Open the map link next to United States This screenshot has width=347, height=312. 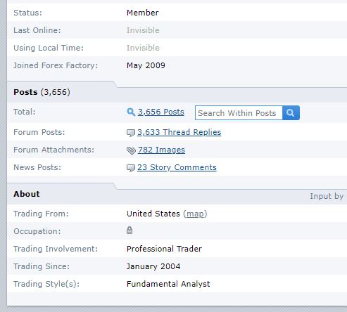pyautogui.click(x=195, y=214)
